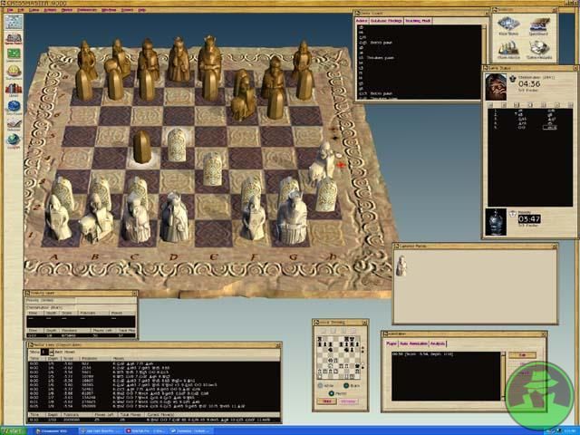
Task: Select the Black radio button in Visual Thinking
Action: coord(345,384)
